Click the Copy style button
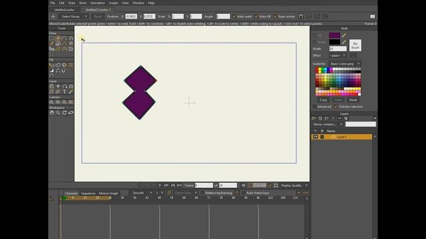426x239 pixels. click(323, 100)
